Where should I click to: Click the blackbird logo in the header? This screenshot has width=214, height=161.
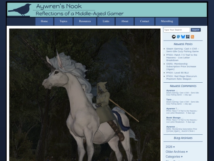[x=20, y=10]
